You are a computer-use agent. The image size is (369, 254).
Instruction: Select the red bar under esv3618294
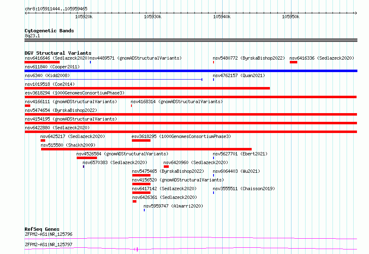coord(191,97)
